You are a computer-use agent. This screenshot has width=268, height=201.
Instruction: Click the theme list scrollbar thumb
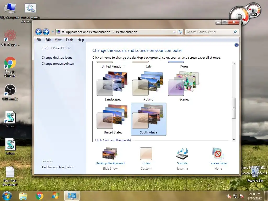click(x=234, y=108)
